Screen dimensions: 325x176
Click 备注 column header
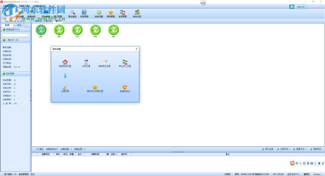[227, 154]
